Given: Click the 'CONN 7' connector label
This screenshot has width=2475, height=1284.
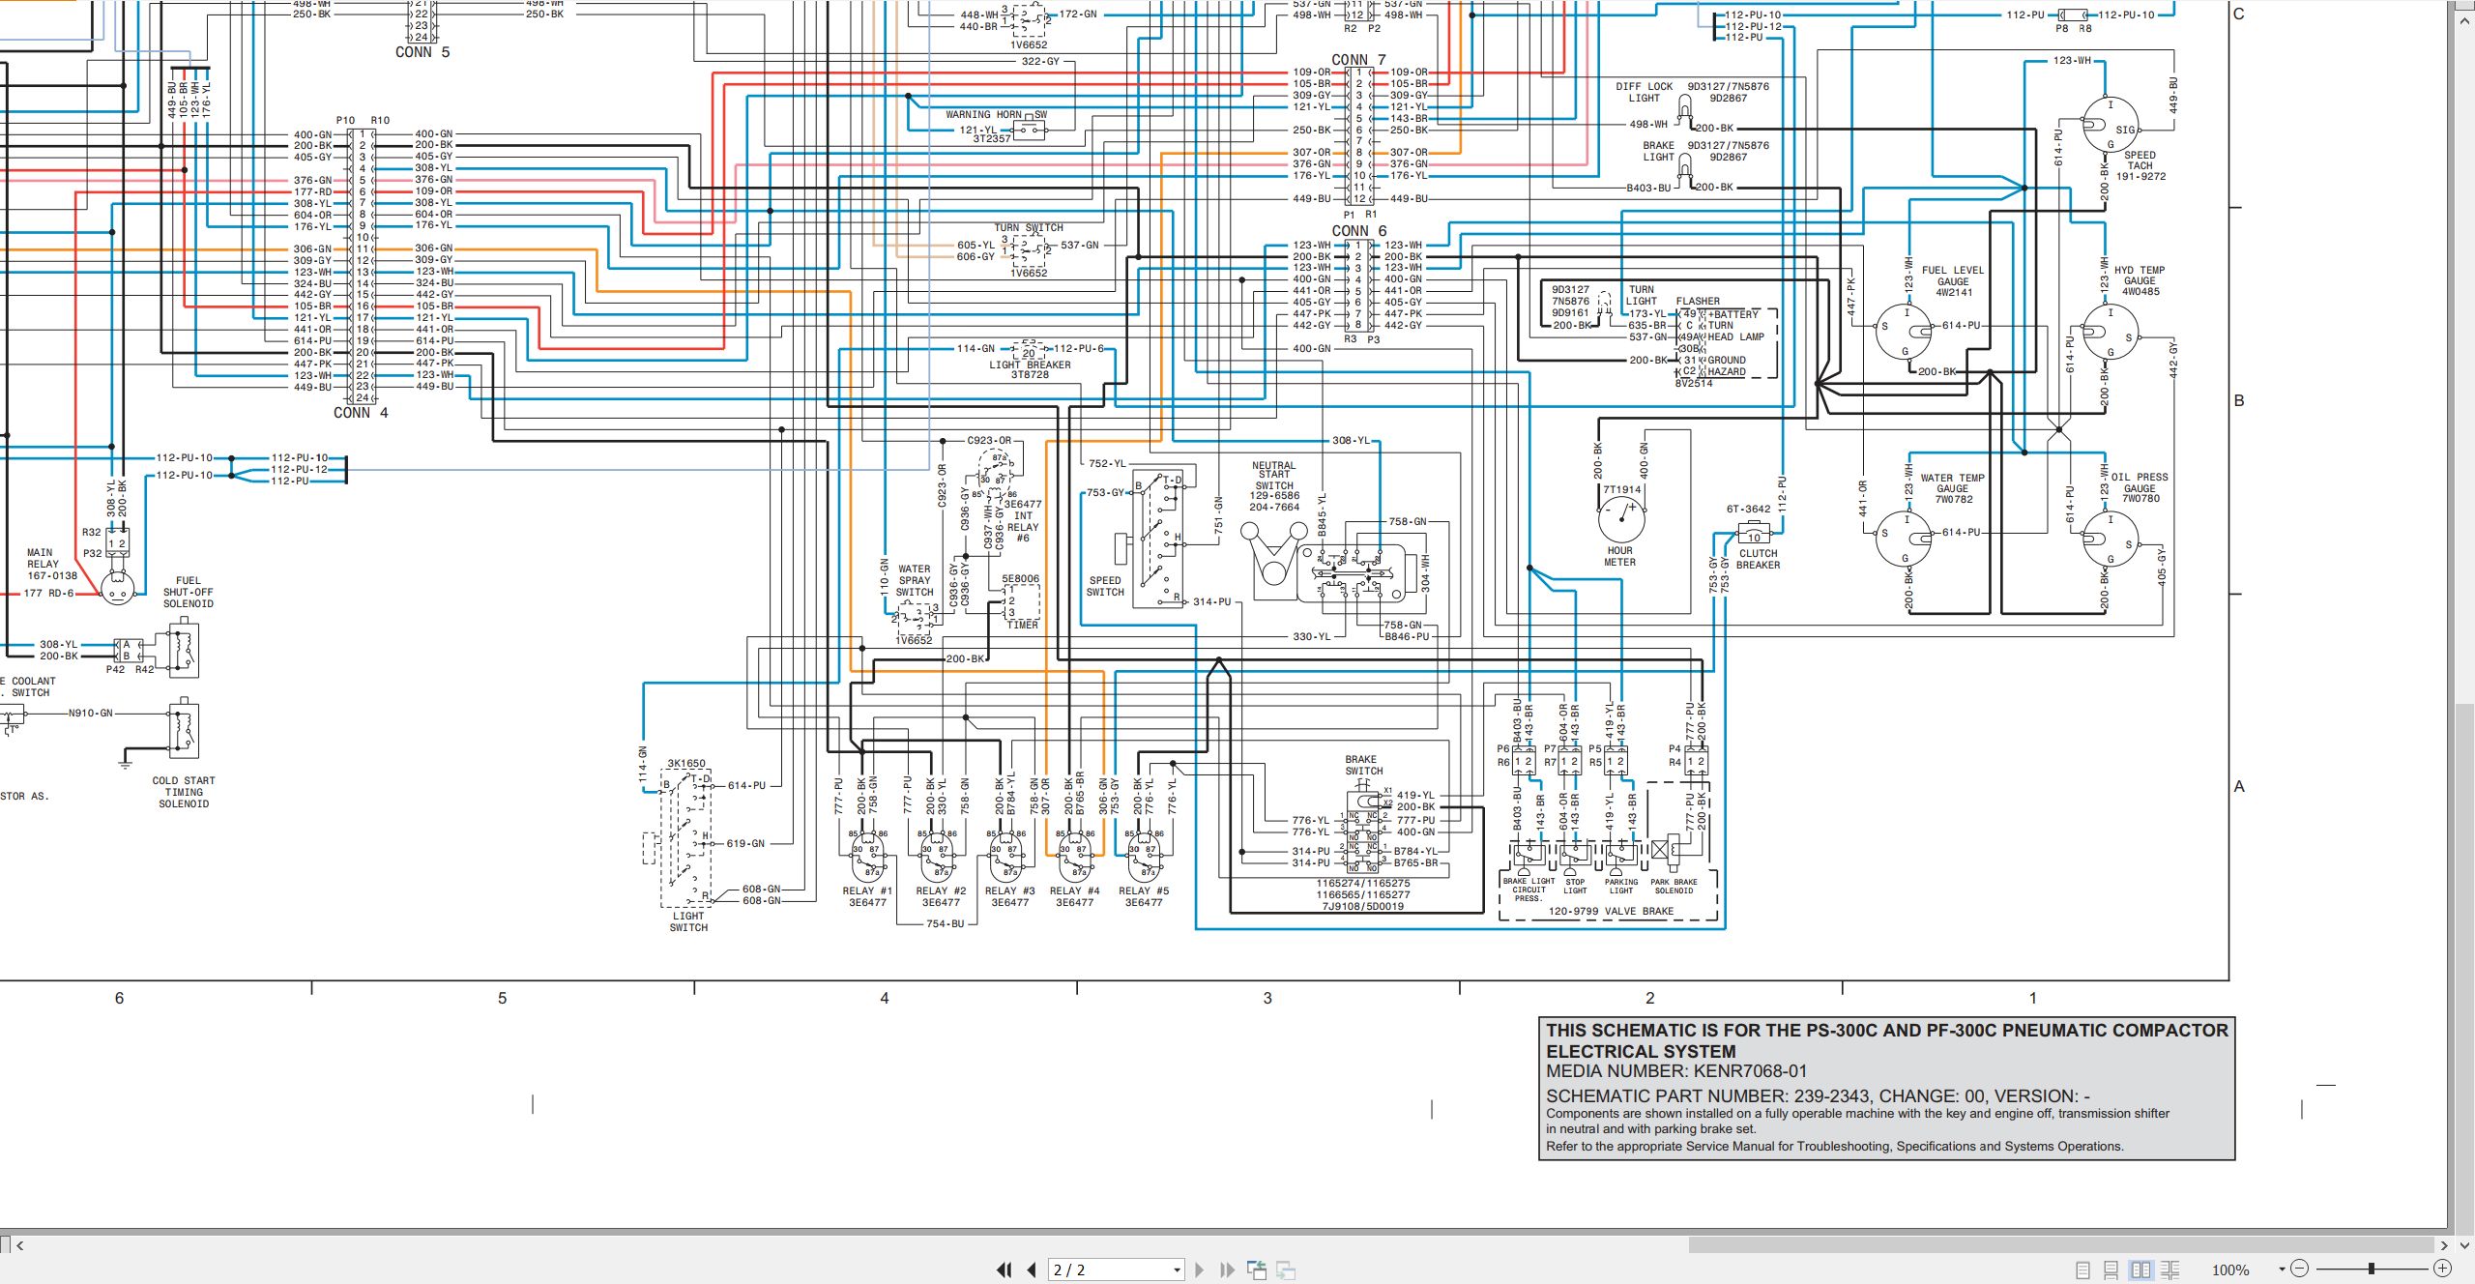Looking at the screenshot, I should coord(1358,60).
